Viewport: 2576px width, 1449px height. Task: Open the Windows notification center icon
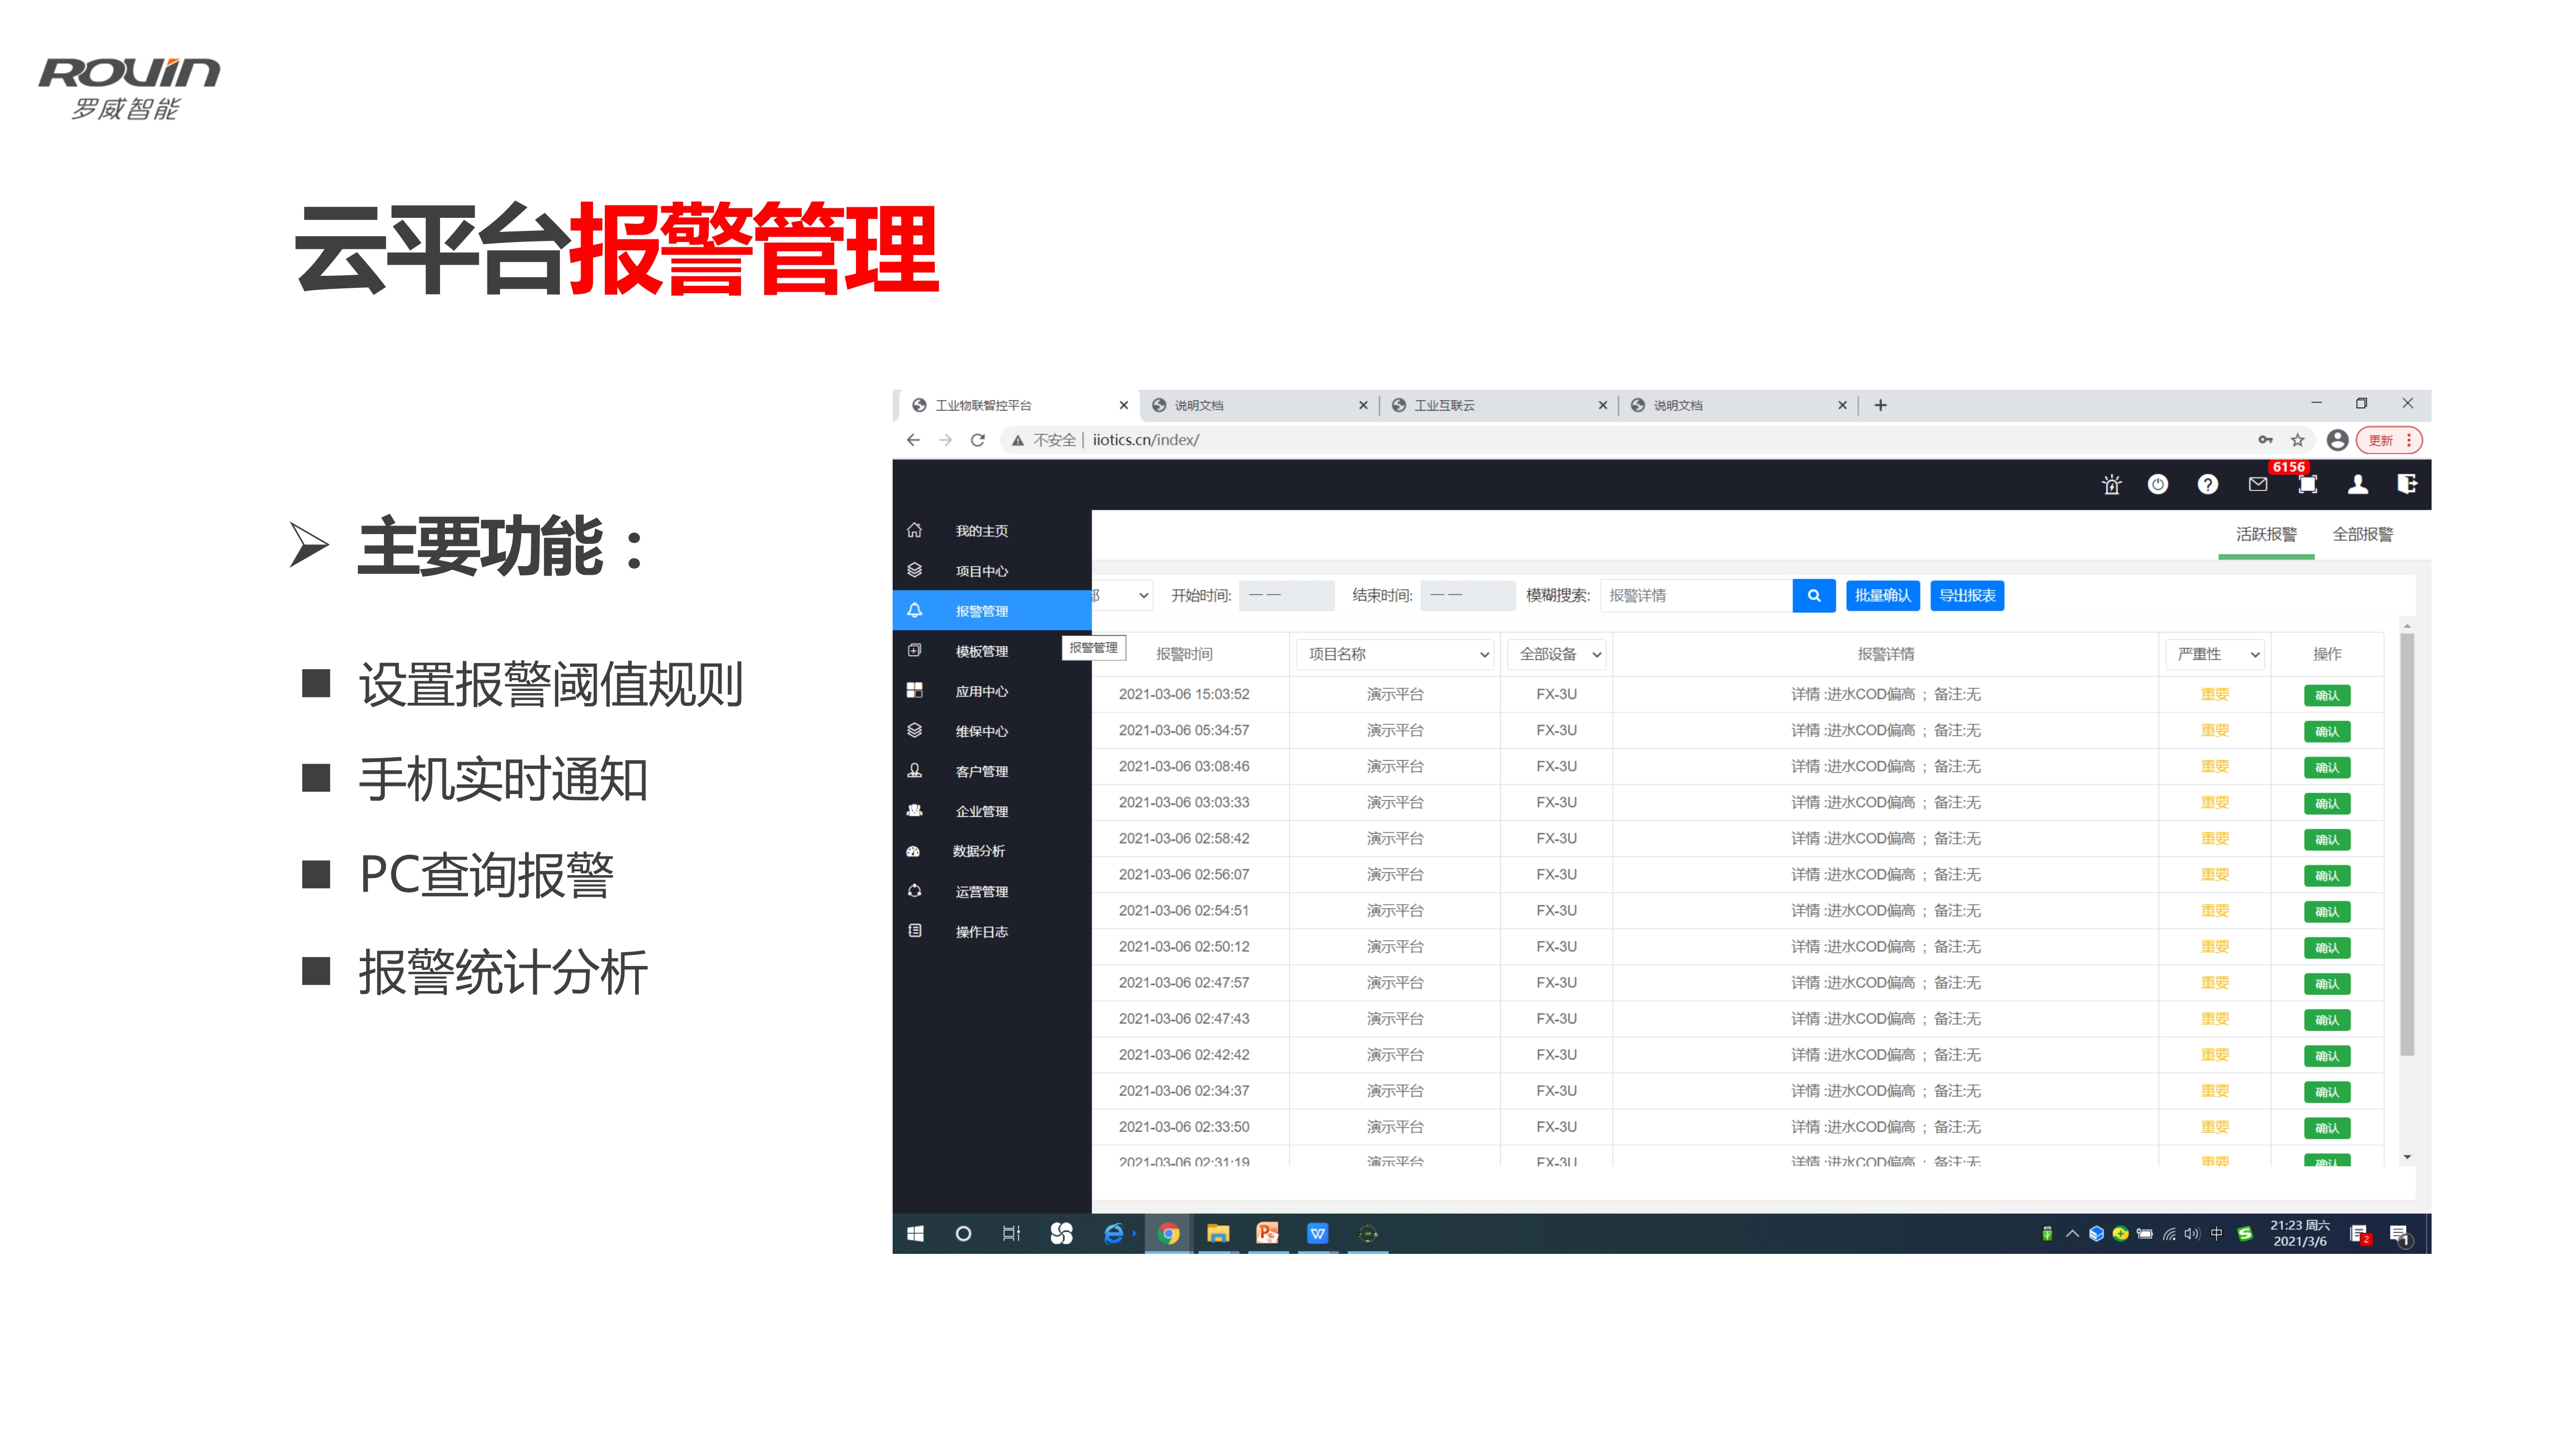point(2400,1235)
